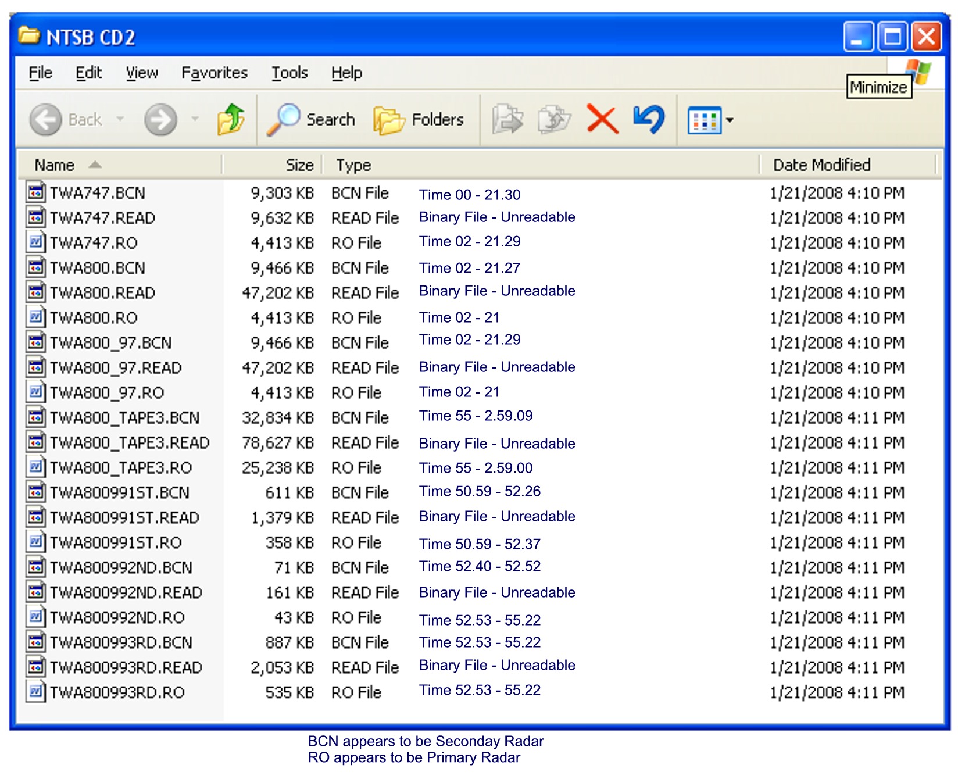Image resolution: width=958 pixels, height=779 pixels.
Task: Select the TWA800992ND.READ file icon
Action: tap(35, 592)
